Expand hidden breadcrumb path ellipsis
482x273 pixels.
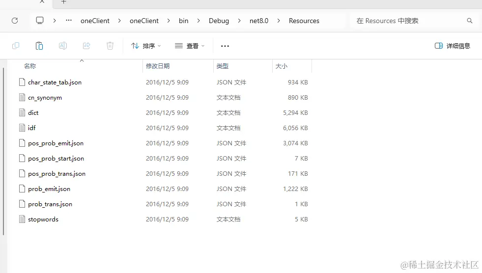click(69, 21)
